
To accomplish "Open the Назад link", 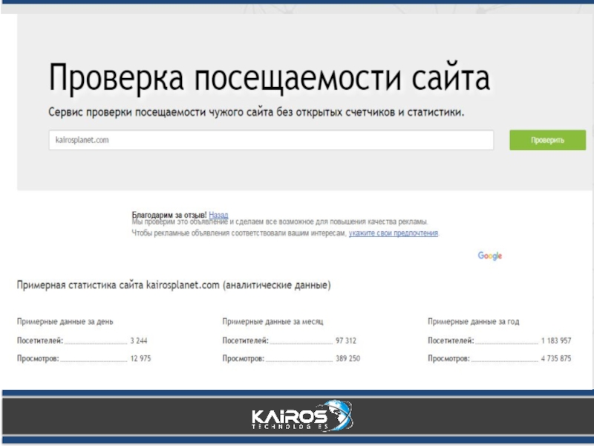I will pyautogui.click(x=218, y=215).
